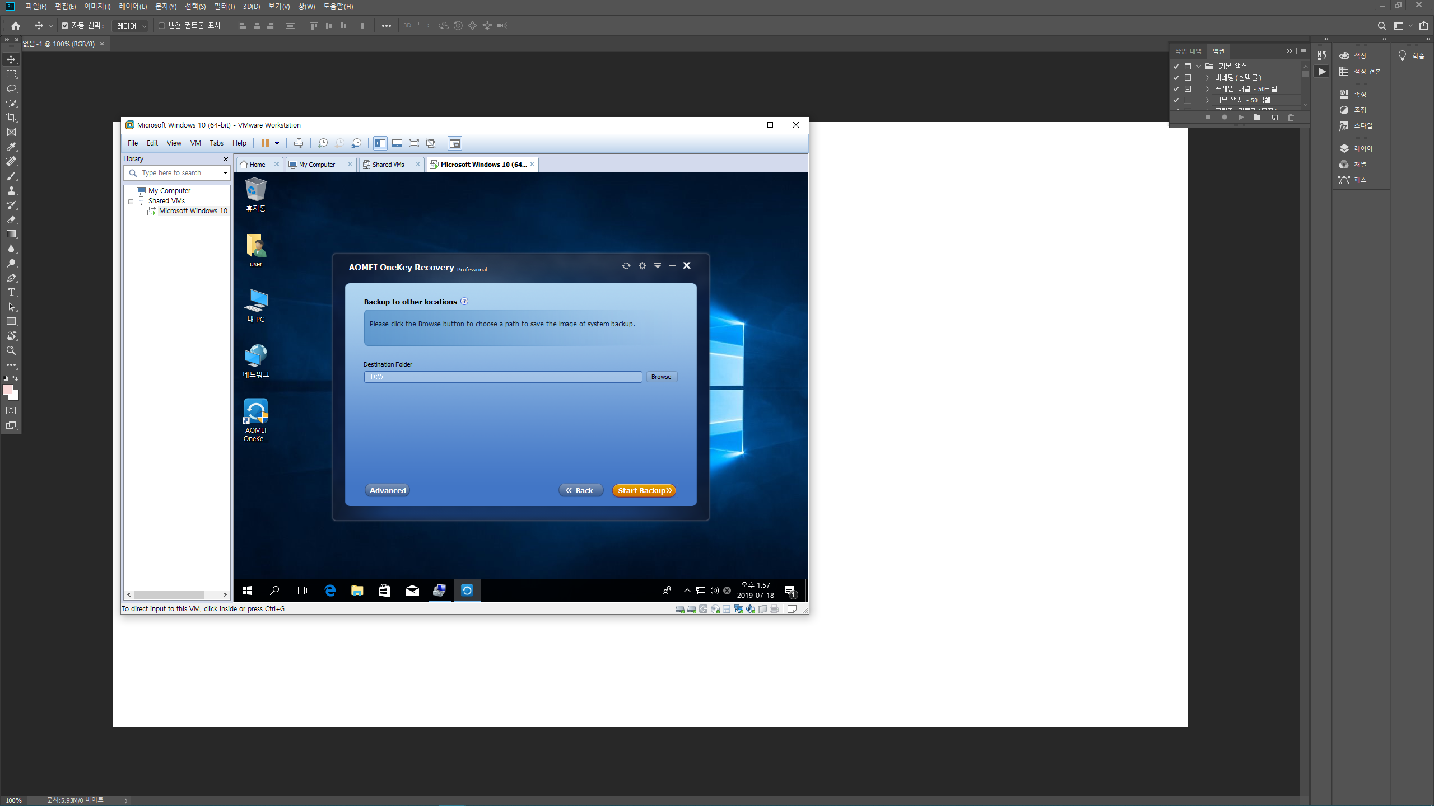
Task: Select the Hand/Rotate View tool
Action: point(11,336)
